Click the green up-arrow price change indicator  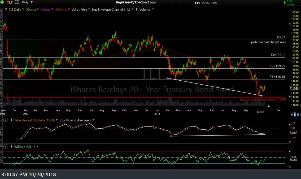pyautogui.click(x=285, y=3)
